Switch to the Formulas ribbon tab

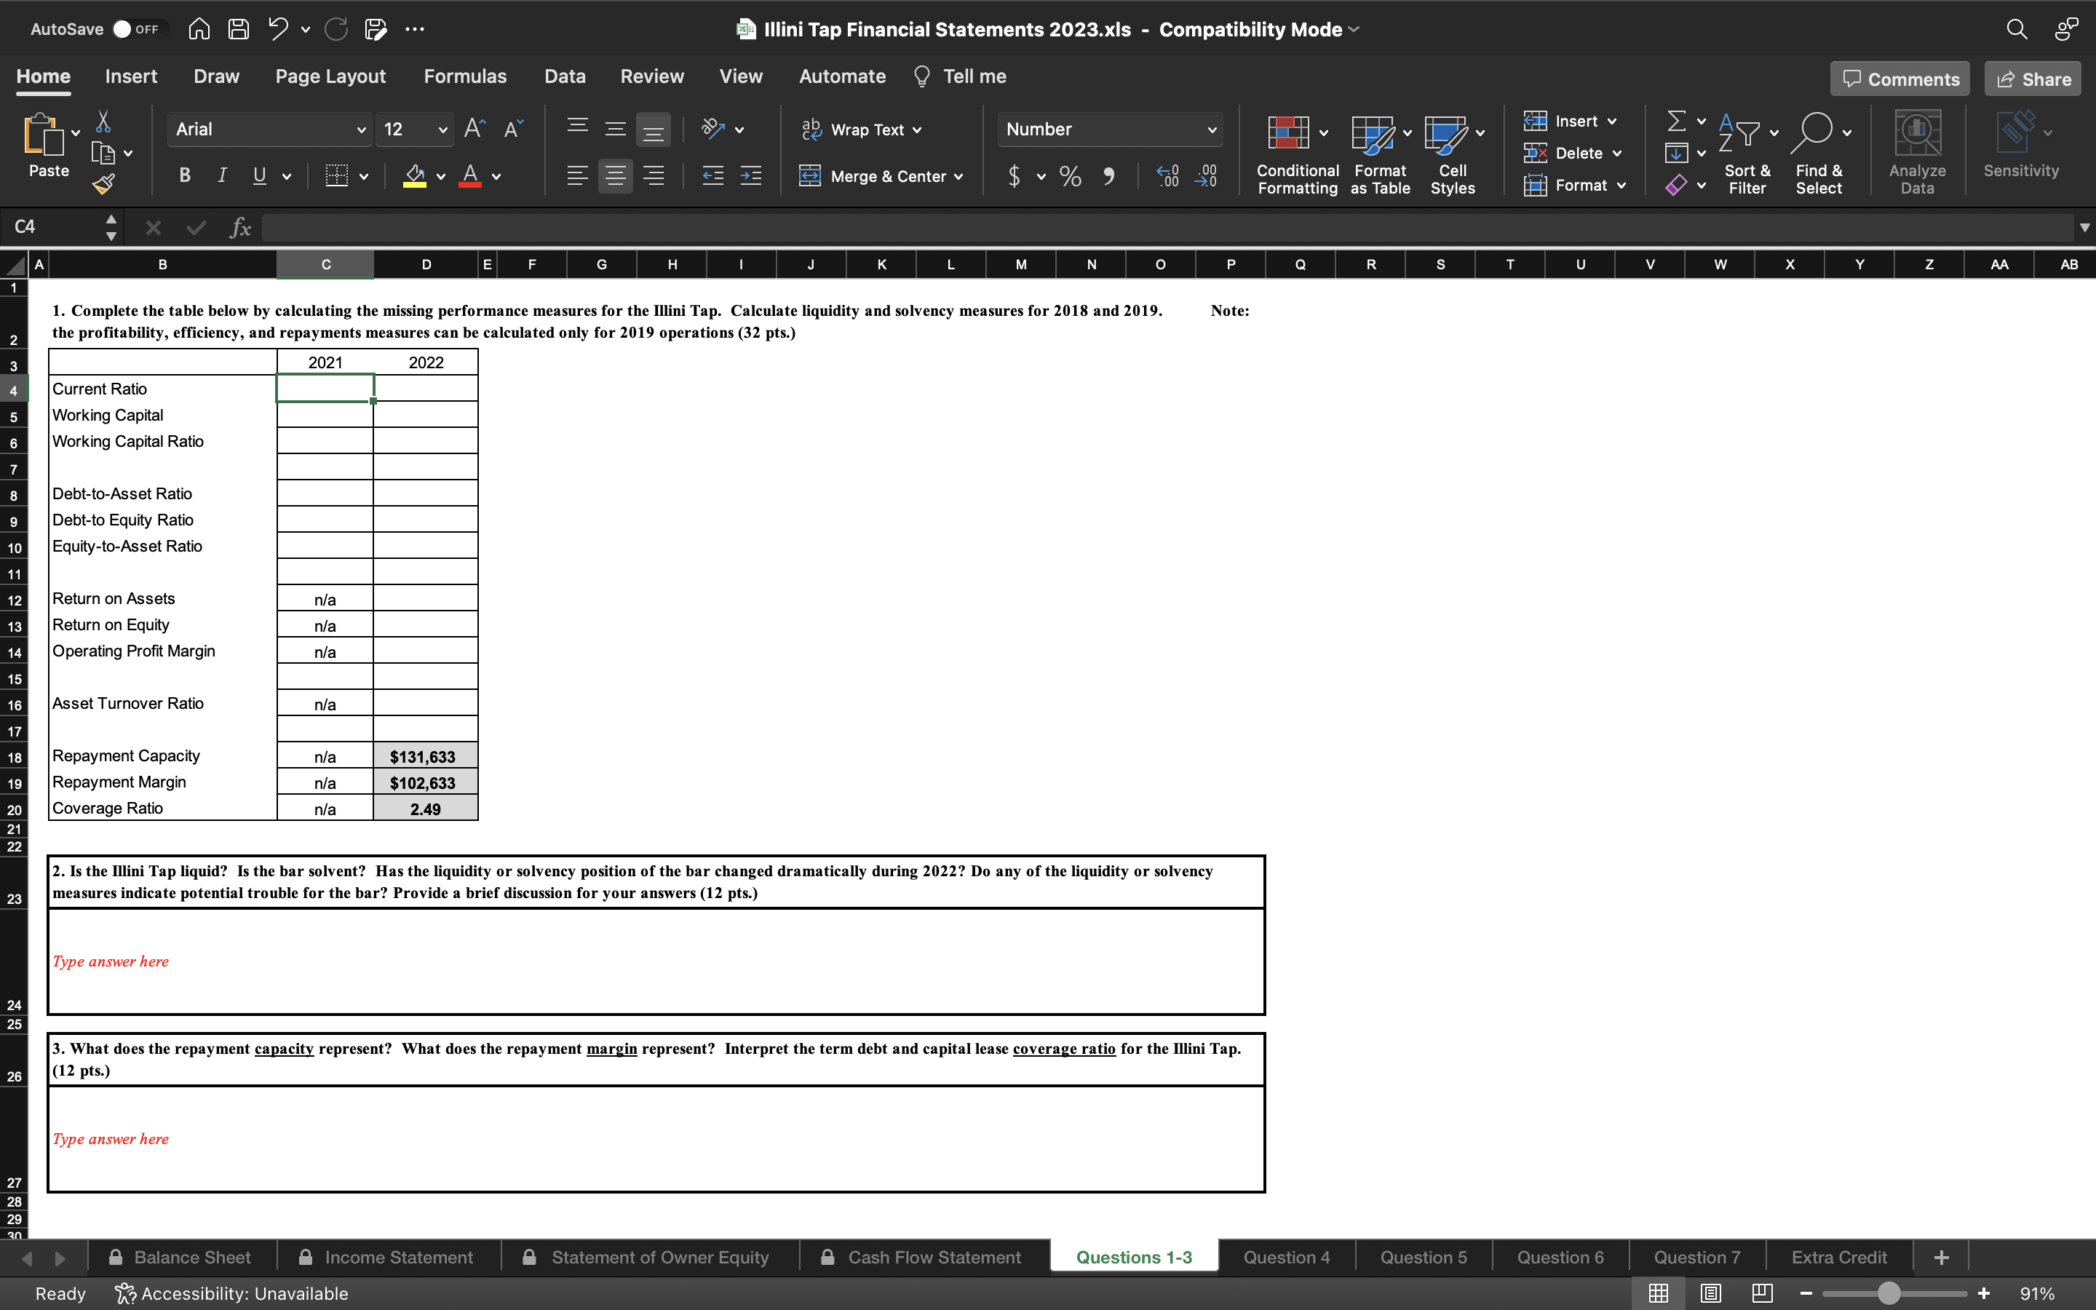coord(465,76)
